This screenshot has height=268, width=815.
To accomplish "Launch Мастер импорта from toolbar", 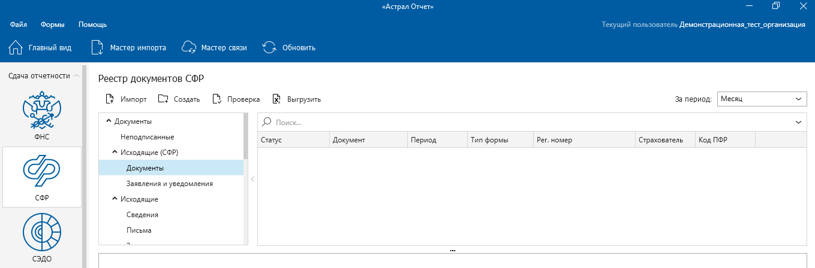I will click(98, 48).
